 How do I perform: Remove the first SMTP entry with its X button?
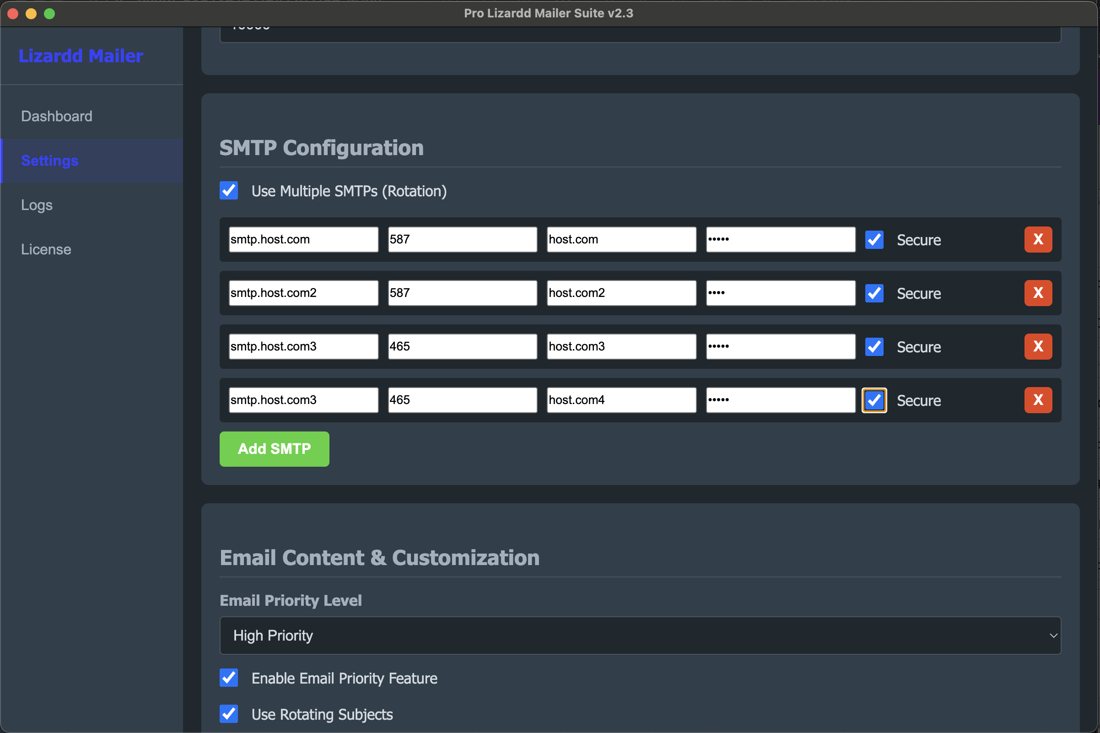point(1037,239)
